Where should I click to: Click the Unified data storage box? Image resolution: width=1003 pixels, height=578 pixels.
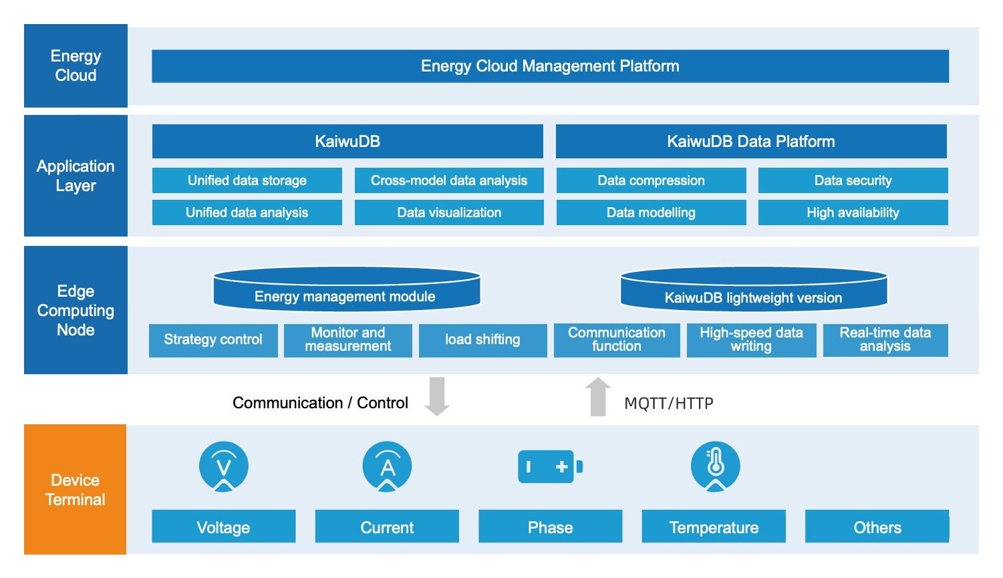coord(247,180)
